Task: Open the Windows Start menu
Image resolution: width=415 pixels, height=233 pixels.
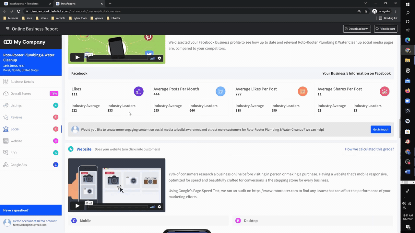Action: coord(408,4)
